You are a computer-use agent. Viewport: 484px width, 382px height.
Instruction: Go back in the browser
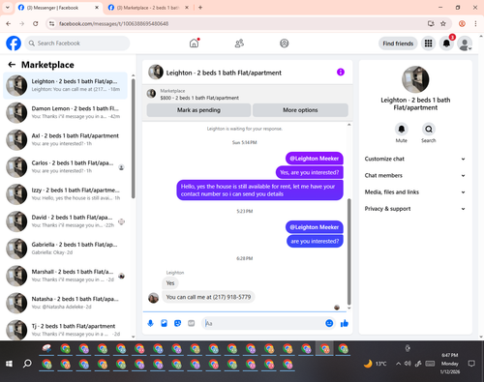9,23
